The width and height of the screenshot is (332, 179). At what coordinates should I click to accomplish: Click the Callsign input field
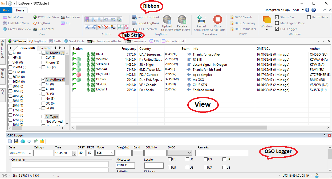click(x=43, y=153)
